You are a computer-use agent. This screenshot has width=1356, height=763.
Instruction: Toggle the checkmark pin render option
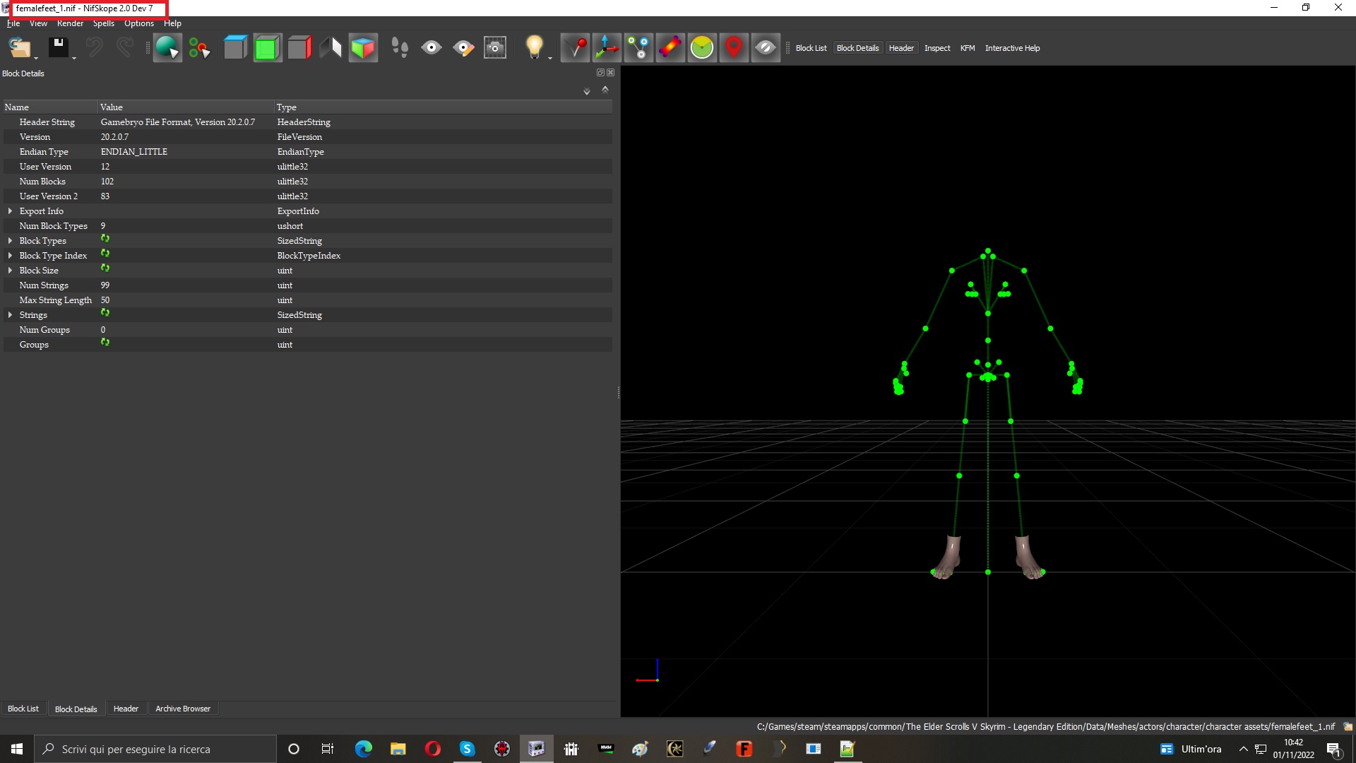(576, 48)
